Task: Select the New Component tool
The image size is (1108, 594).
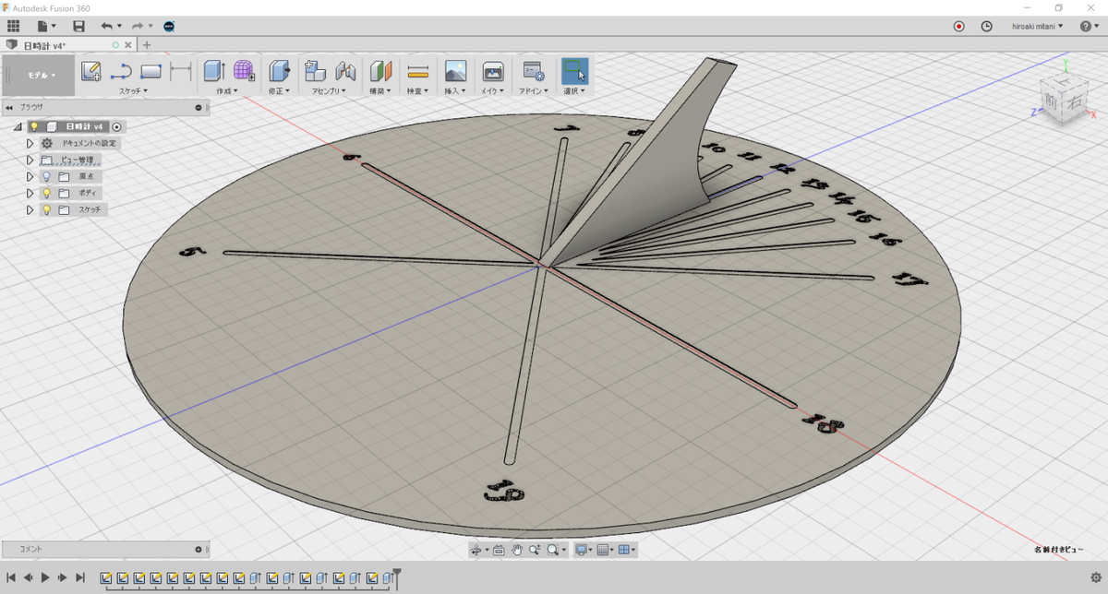Action: 316,71
